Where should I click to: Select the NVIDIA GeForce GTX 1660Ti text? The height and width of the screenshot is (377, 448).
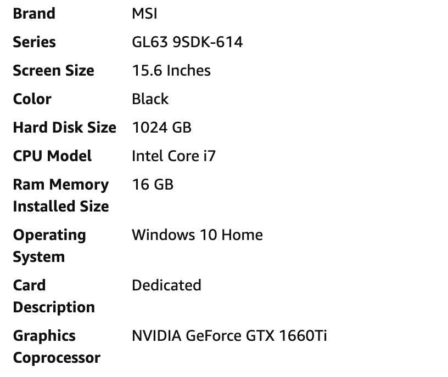point(229,336)
